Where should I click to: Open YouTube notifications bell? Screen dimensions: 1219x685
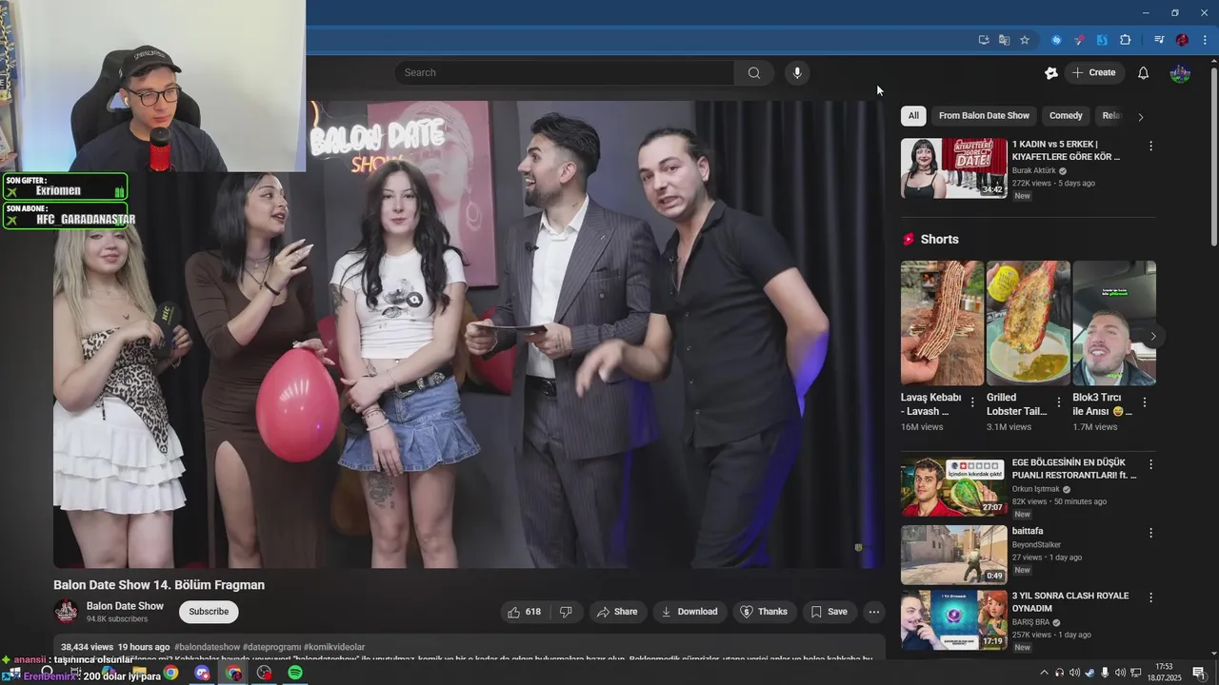[1144, 73]
